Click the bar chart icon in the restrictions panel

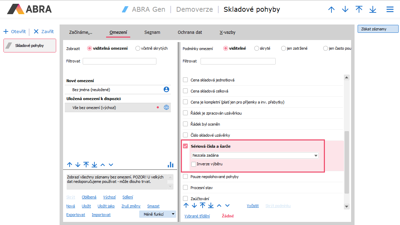coord(170,165)
